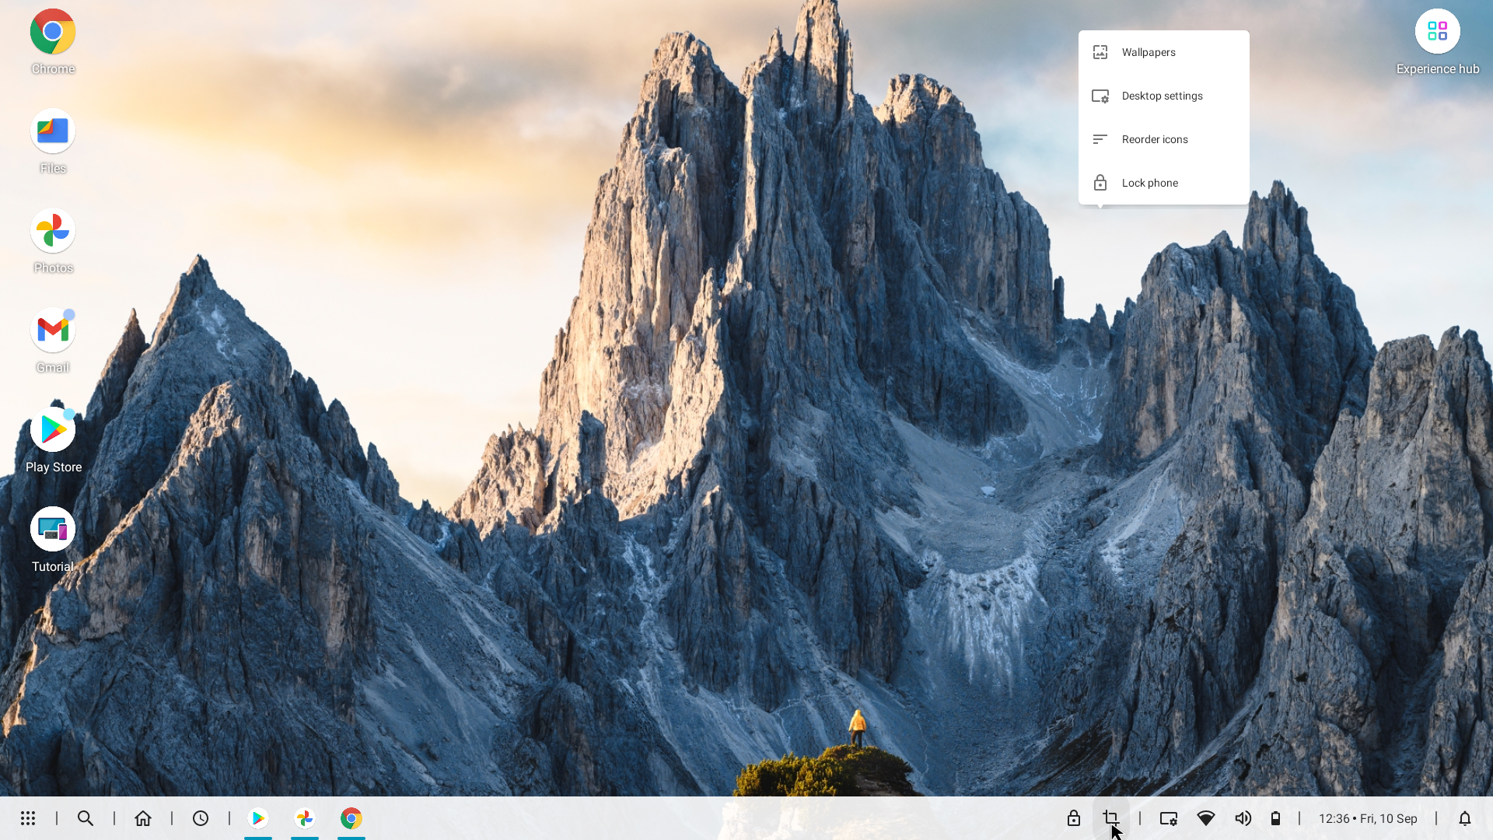Click the taskbar lock icon
This screenshot has width=1493, height=840.
1073,818
